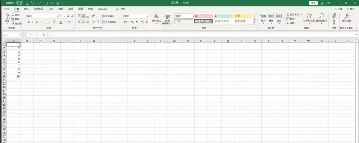Click the Percent Style icon

pos(132,22)
